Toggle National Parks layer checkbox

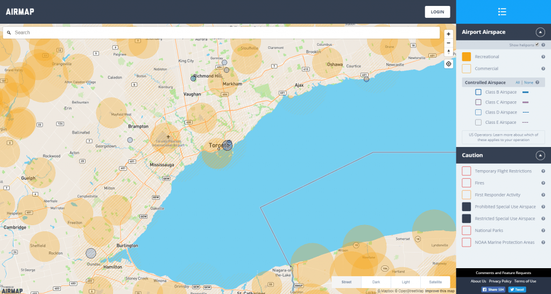tap(467, 230)
